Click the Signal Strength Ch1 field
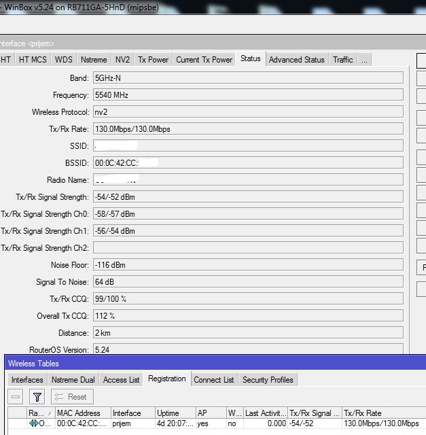The image size is (426, 435). 248,230
